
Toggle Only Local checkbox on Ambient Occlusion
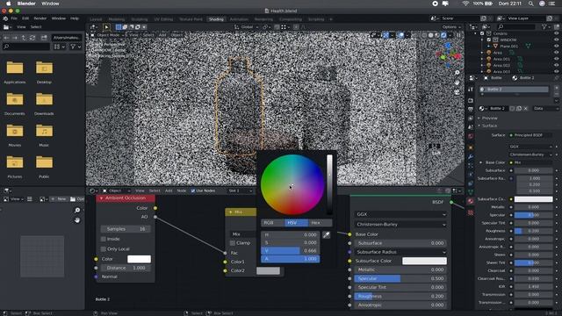point(104,249)
